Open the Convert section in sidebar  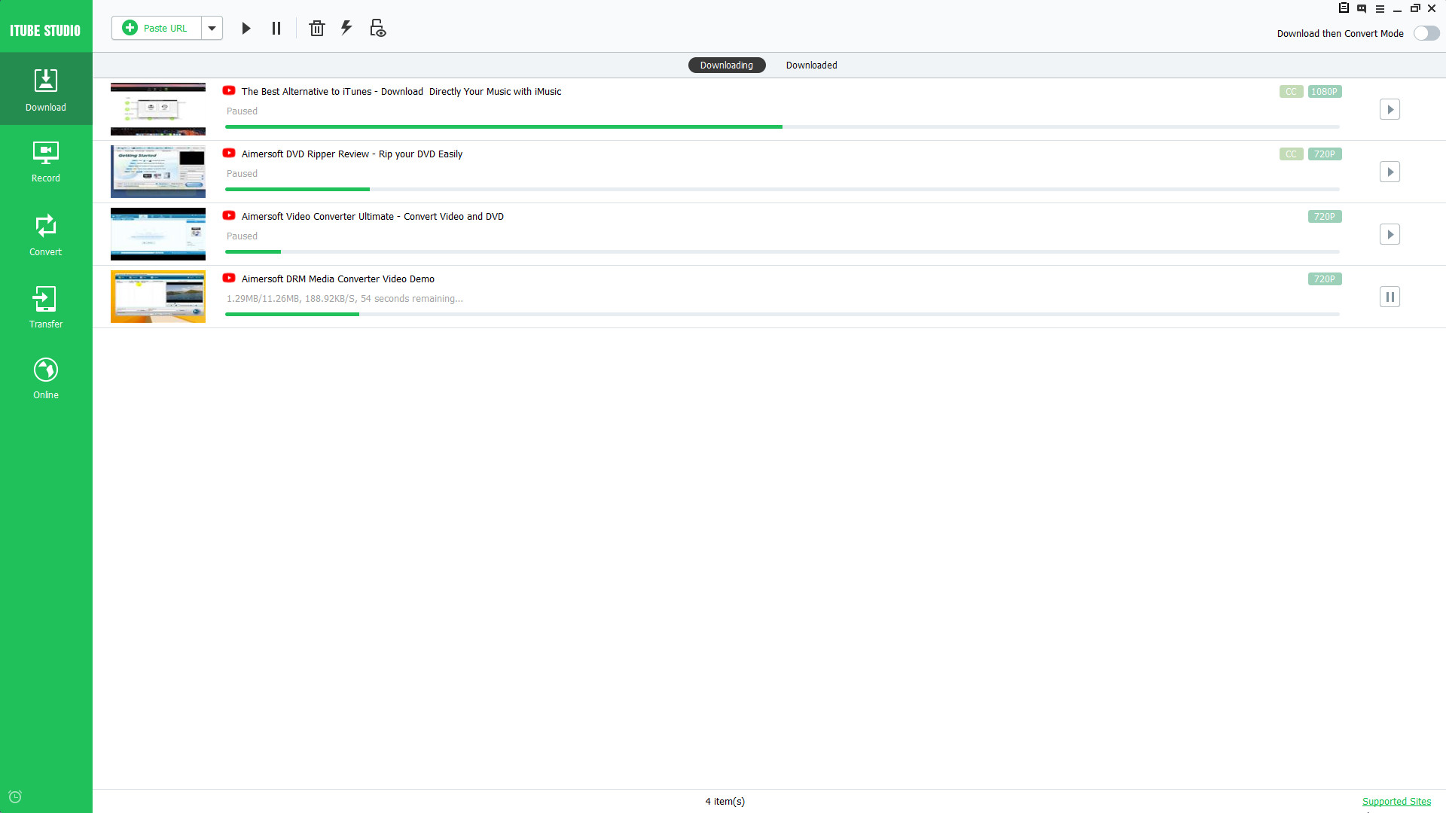[46, 233]
